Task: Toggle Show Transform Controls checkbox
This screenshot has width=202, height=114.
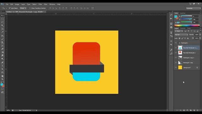Action: coord(30,8)
